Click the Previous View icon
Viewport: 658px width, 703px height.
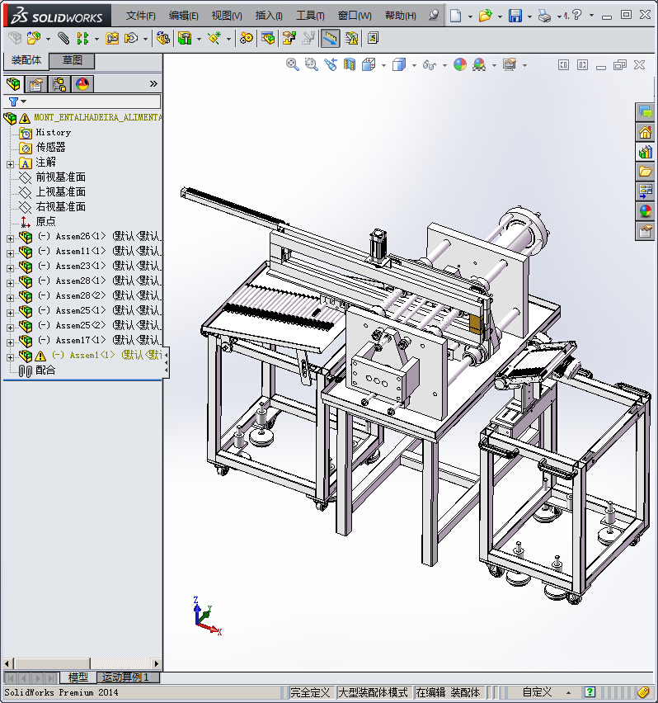coord(331,65)
